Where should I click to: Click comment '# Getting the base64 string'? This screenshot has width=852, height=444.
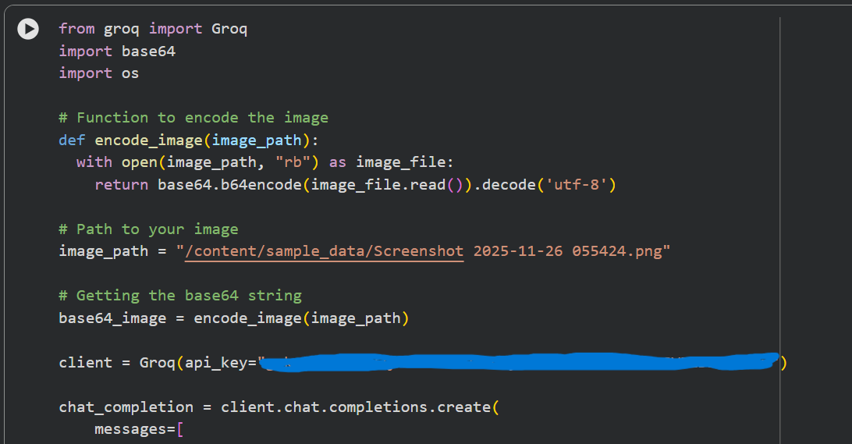(180, 296)
